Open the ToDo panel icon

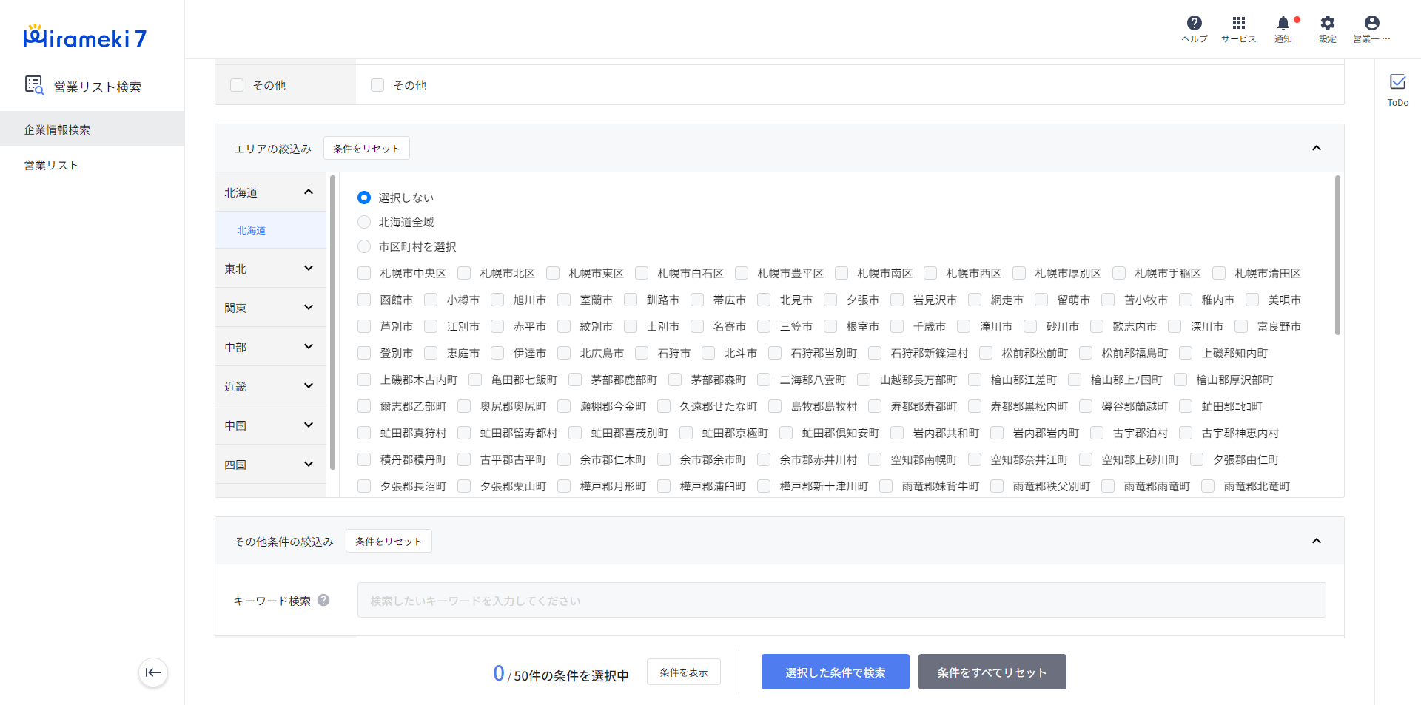click(x=1398, y=82)
